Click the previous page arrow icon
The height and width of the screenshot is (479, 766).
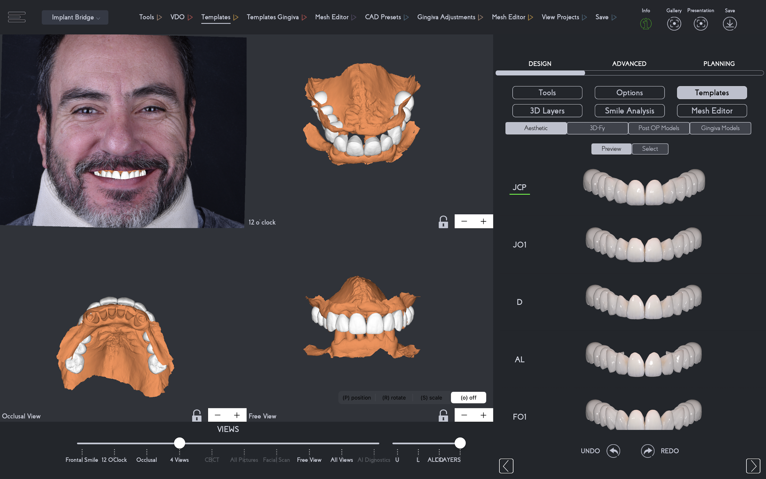(506, 466)
